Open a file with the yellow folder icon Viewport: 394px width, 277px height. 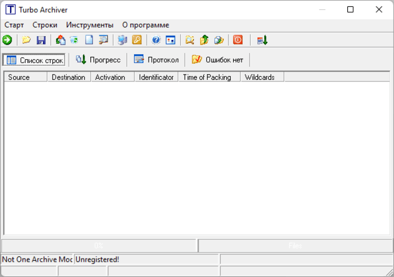pos(26,40)
